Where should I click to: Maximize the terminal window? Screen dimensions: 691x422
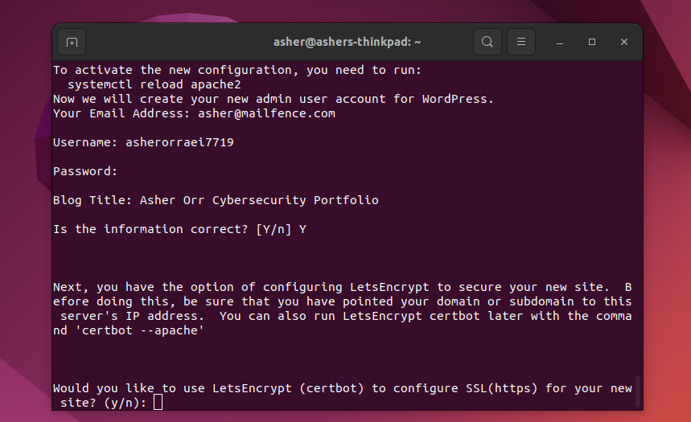[x=592, y=42]
